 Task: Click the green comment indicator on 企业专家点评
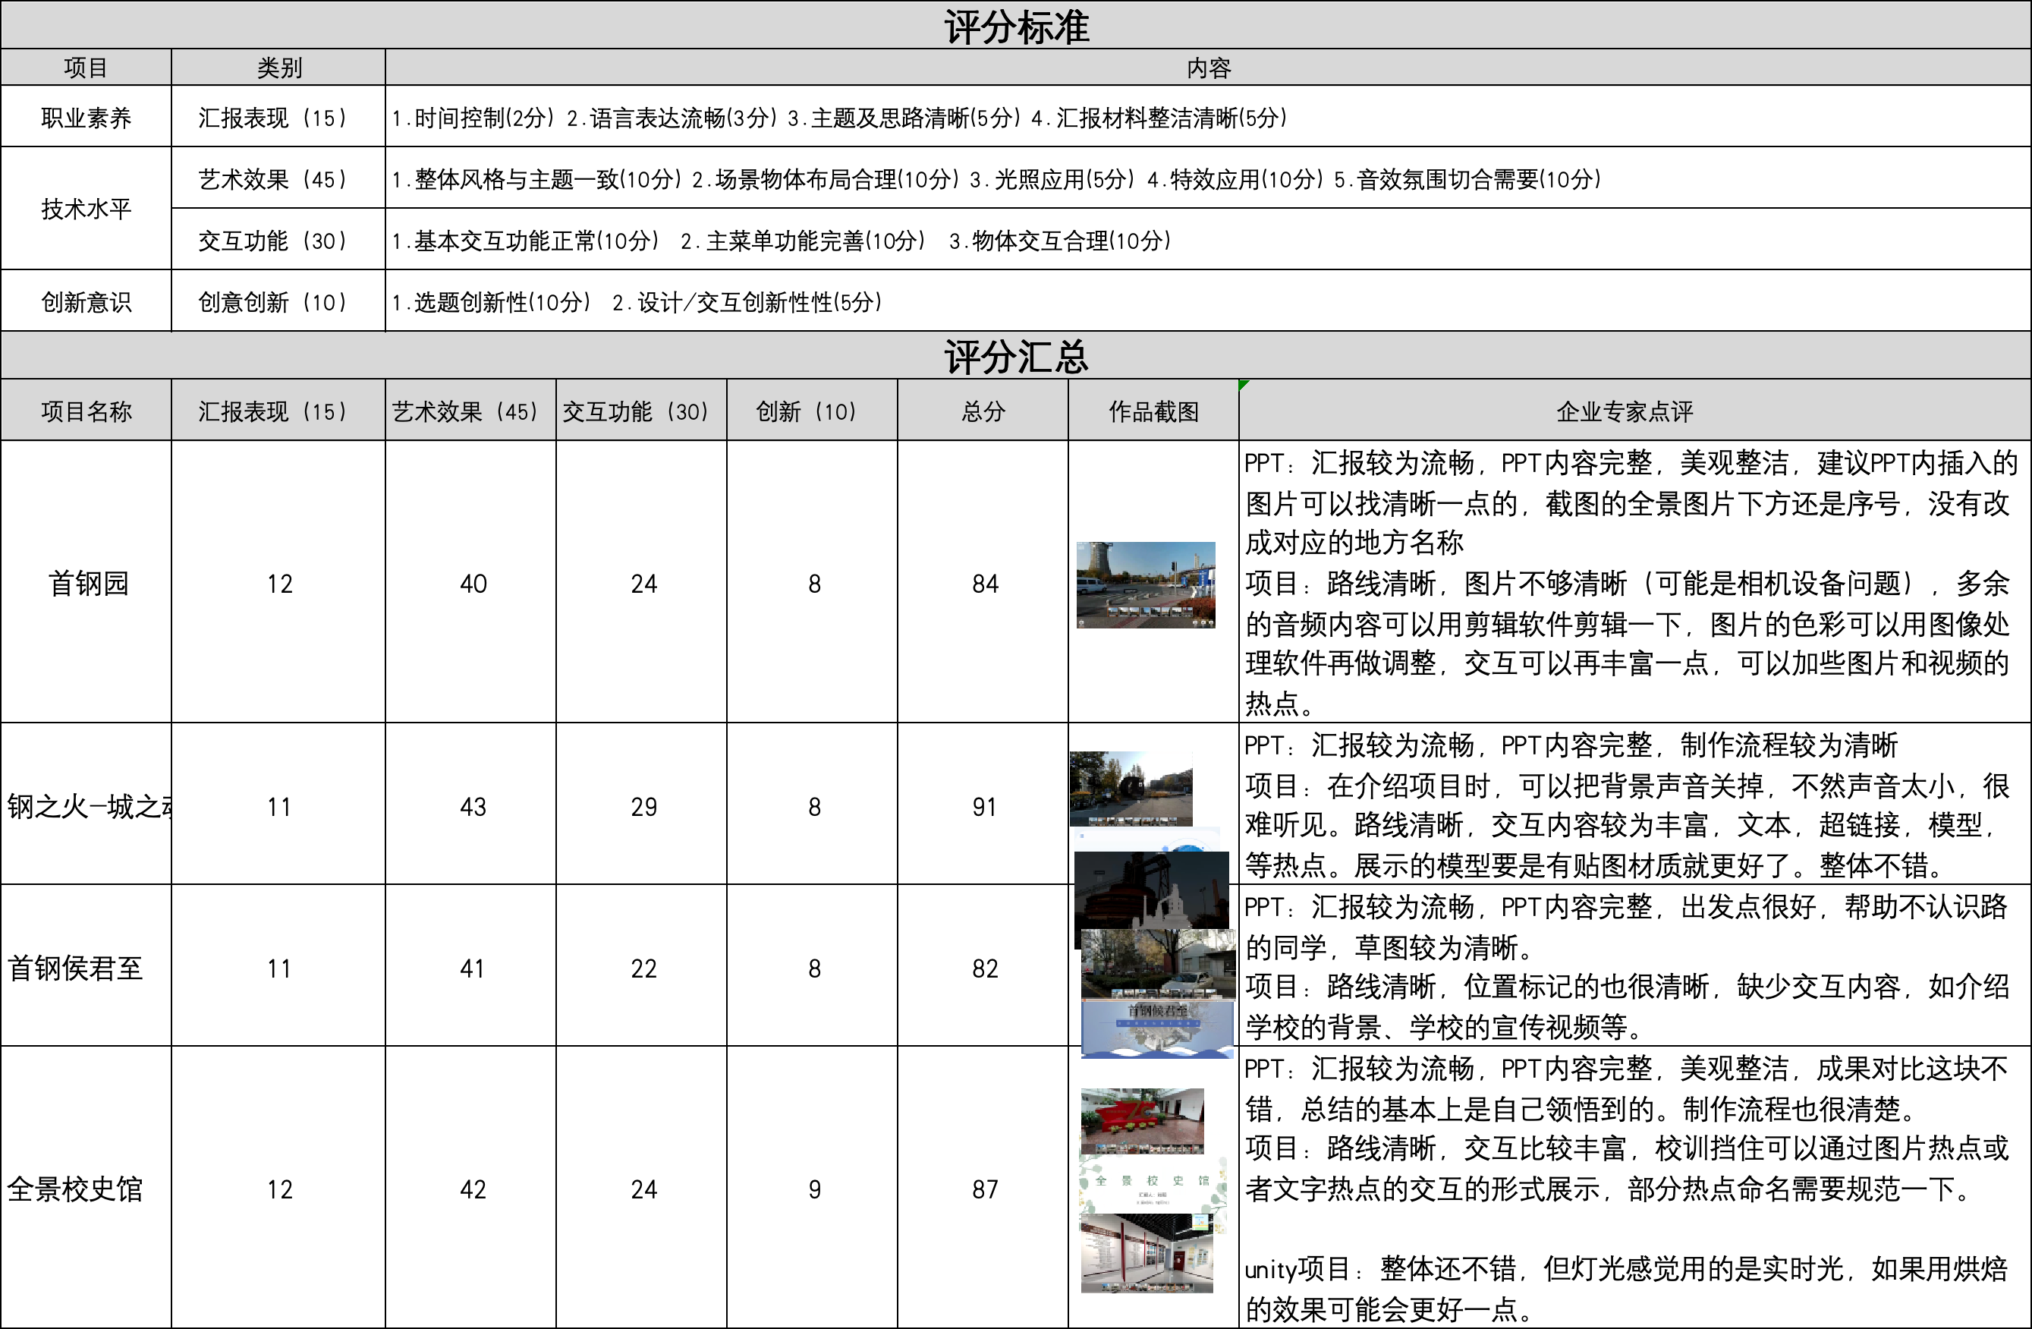pos(1243,384)
